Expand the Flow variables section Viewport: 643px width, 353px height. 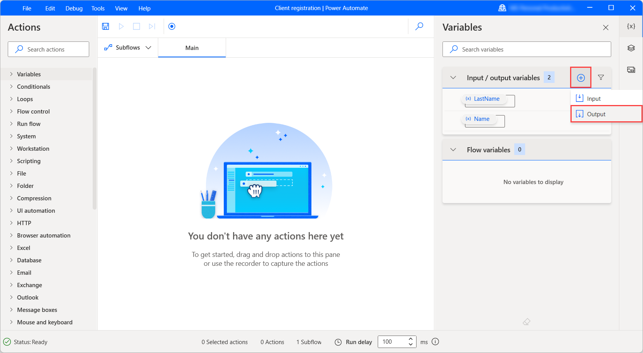coord(453,149)
